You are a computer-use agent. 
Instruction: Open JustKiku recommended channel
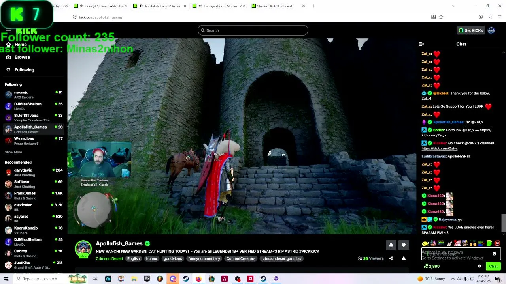(34, 265)
